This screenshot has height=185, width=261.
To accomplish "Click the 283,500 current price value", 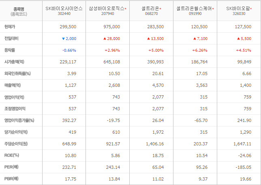I will [x=156, y=27].
